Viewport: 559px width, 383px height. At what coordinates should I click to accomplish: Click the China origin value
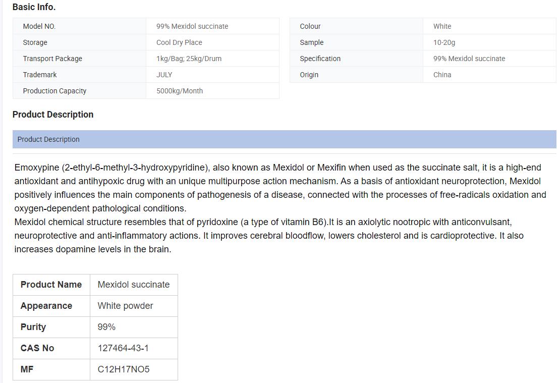point(442,75)
